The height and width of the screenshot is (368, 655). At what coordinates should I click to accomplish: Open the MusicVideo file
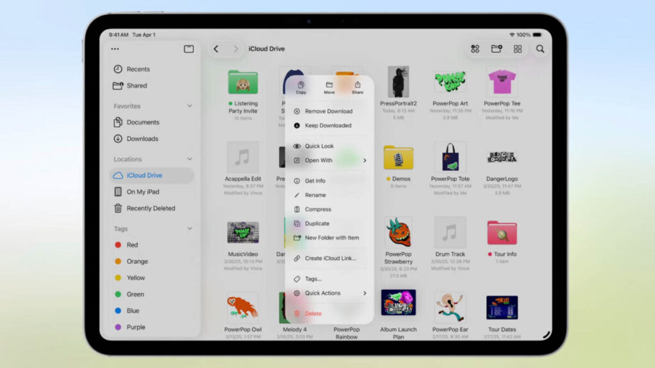[x=242, y=233]
